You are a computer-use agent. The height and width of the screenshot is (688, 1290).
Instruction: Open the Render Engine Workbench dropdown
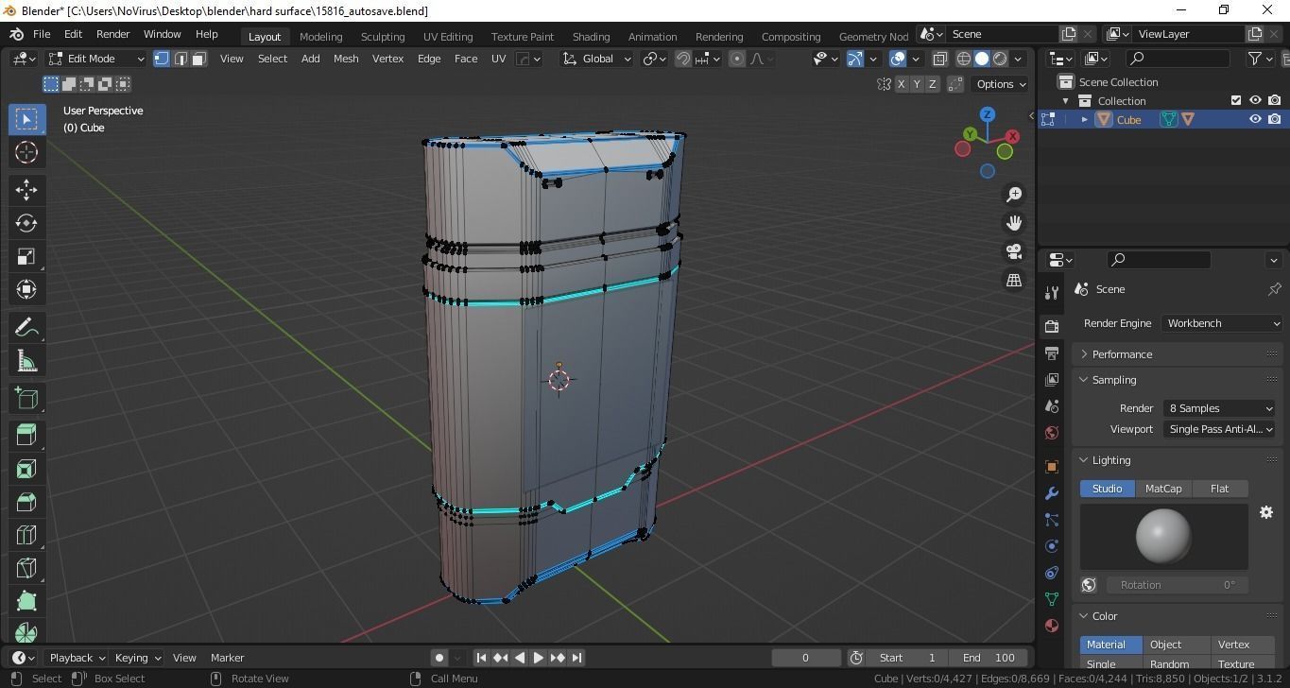point(1221,323)
